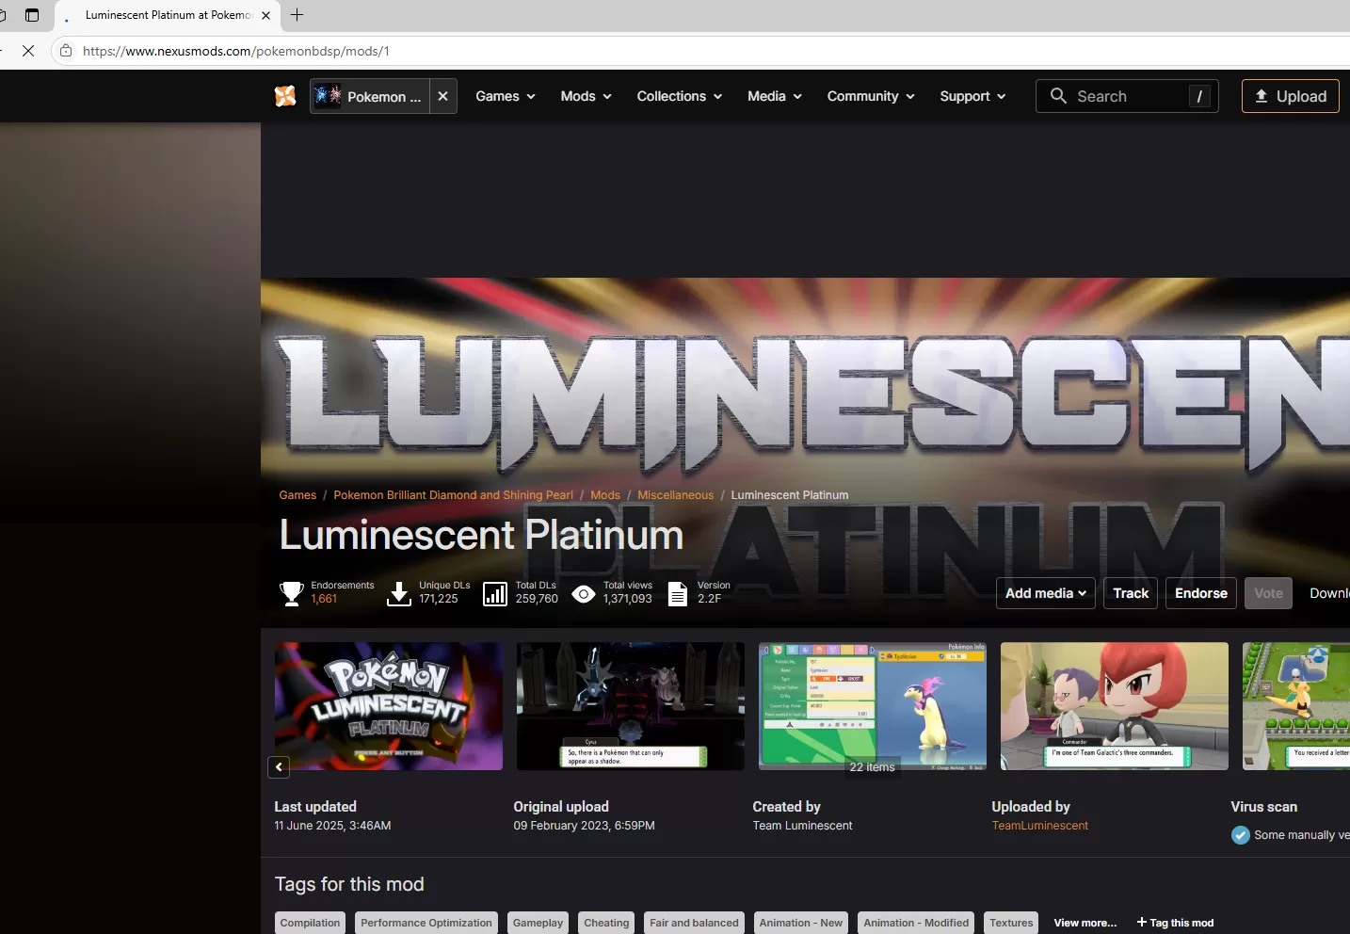
Task: Open the Miscellaneous category breadcrumb
Action: pyautogui.click(x=675, y=495)
